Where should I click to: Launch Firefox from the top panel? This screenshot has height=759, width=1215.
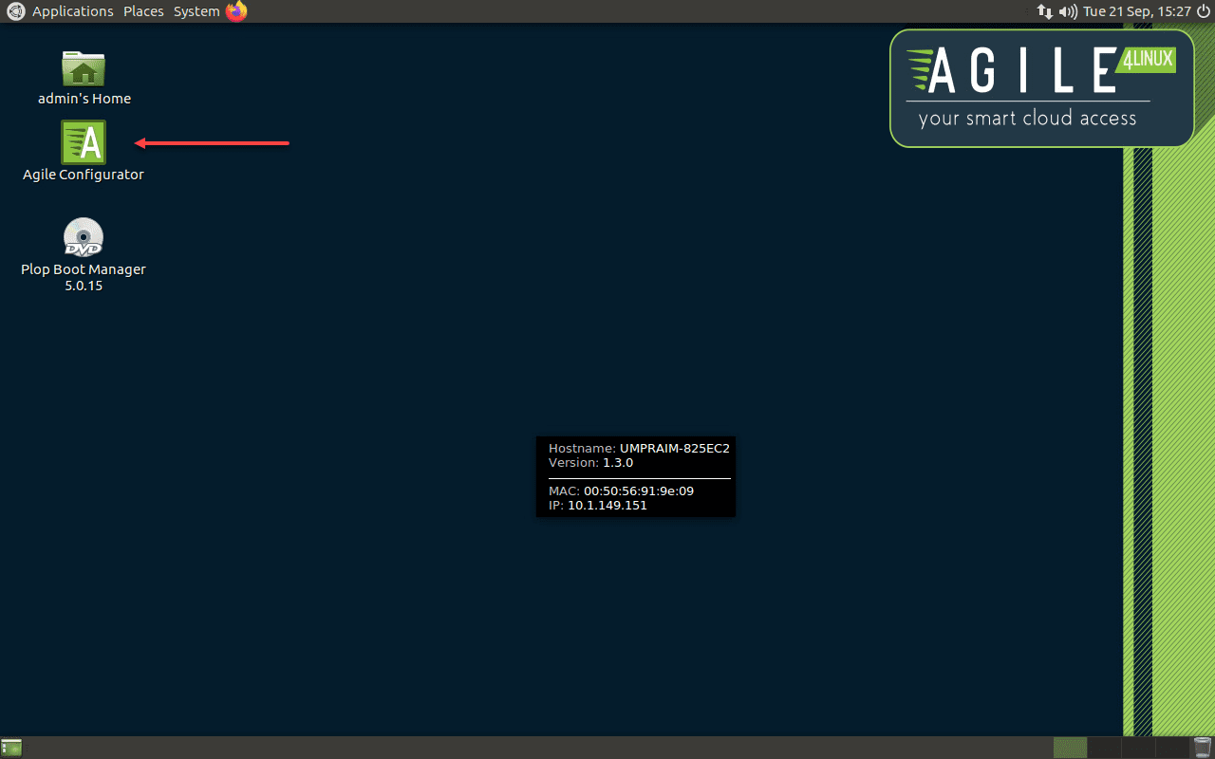click(236, 11)
